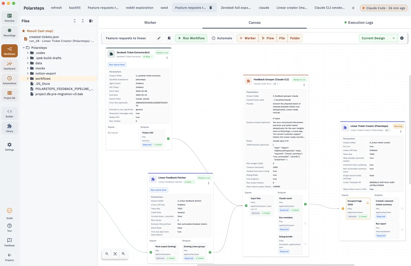Click the bookmark icon beside workflow name

[x=169, y=38]
